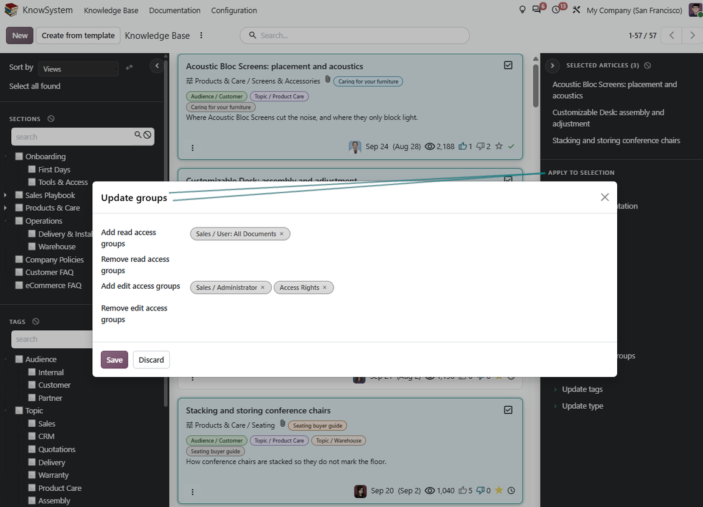The height and width of the screenshot is (507, 703).
Task: Favorite the Acoustic Bloc Screens article star
Action: [x=499, y=146]
